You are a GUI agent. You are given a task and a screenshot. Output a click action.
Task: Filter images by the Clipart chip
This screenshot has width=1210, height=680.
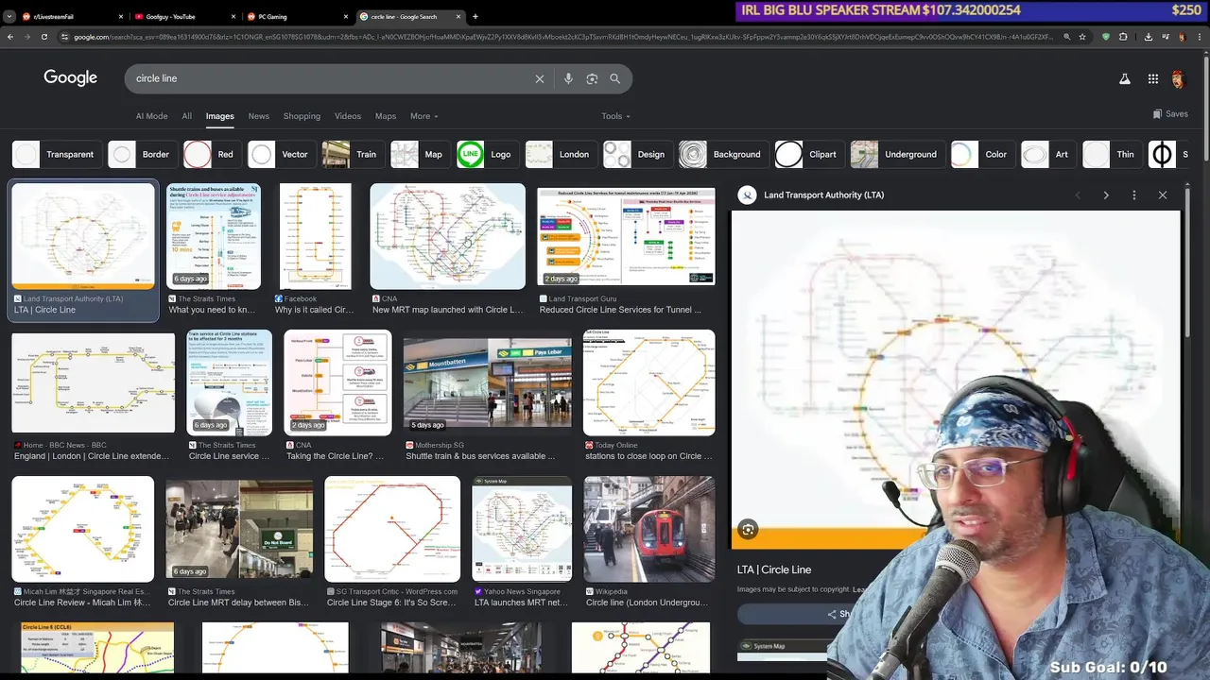pos(809,154)
